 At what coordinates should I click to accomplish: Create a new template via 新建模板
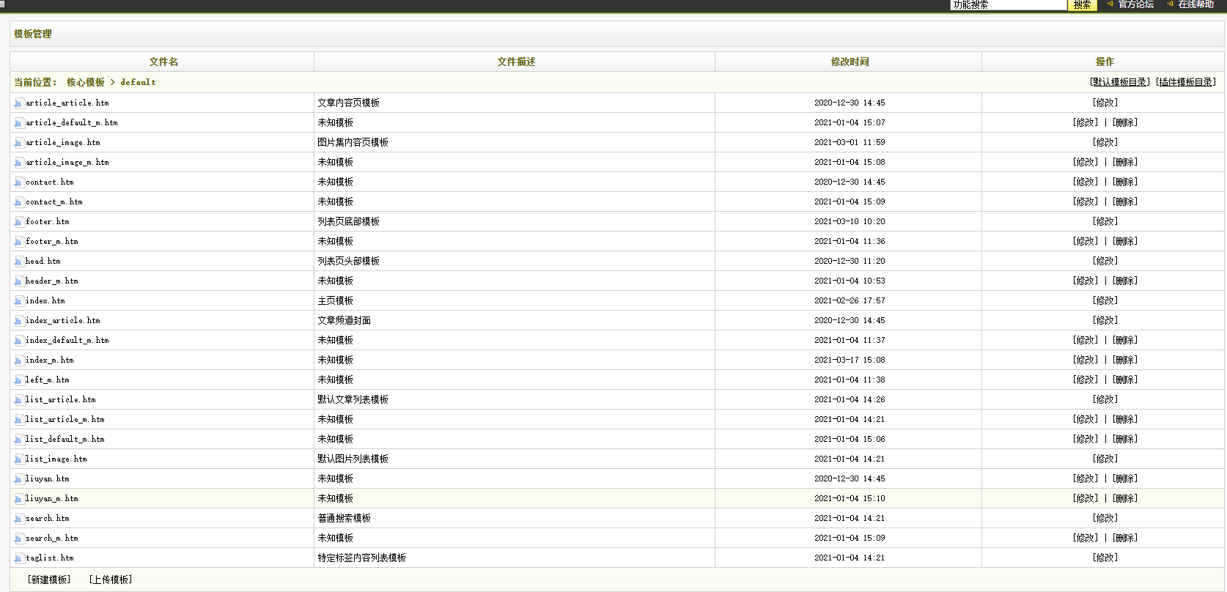[49, 580]
